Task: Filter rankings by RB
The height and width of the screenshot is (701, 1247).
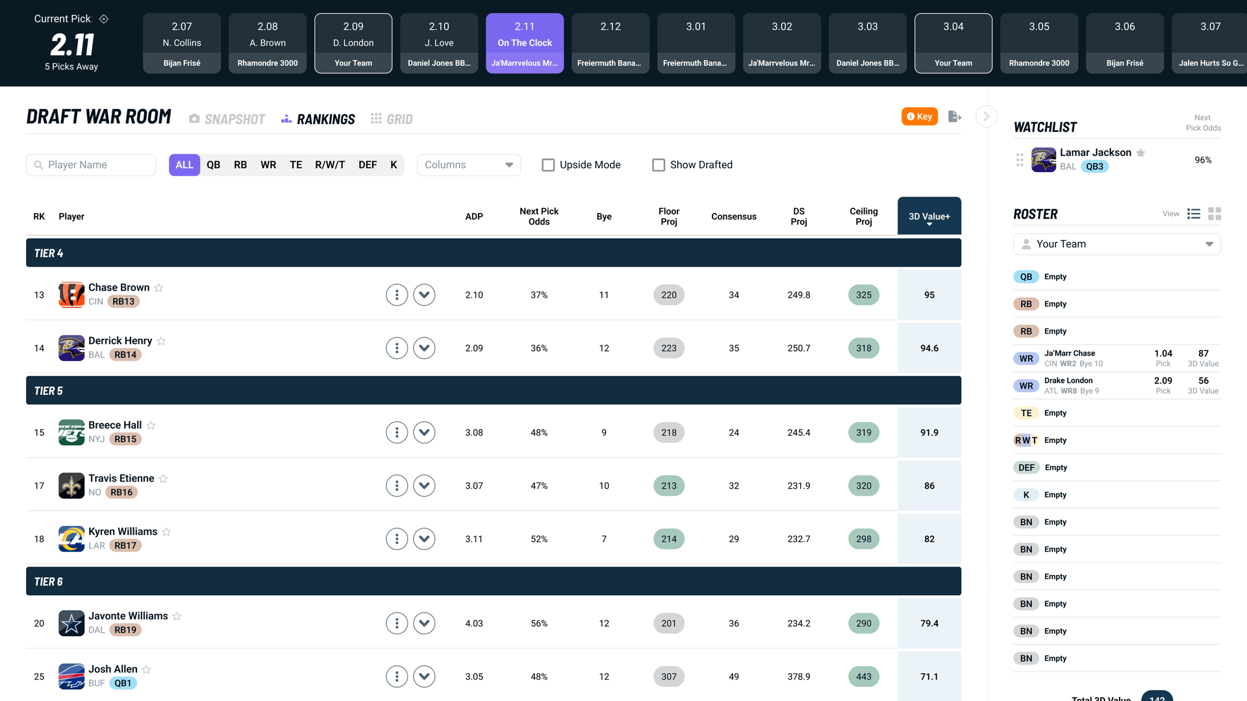Action: click(240, 165)
